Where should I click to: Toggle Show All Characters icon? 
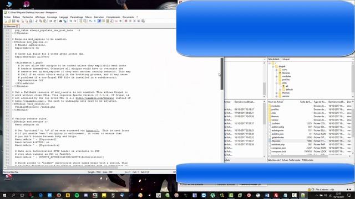pyautogui.click(x=95, y=21)
